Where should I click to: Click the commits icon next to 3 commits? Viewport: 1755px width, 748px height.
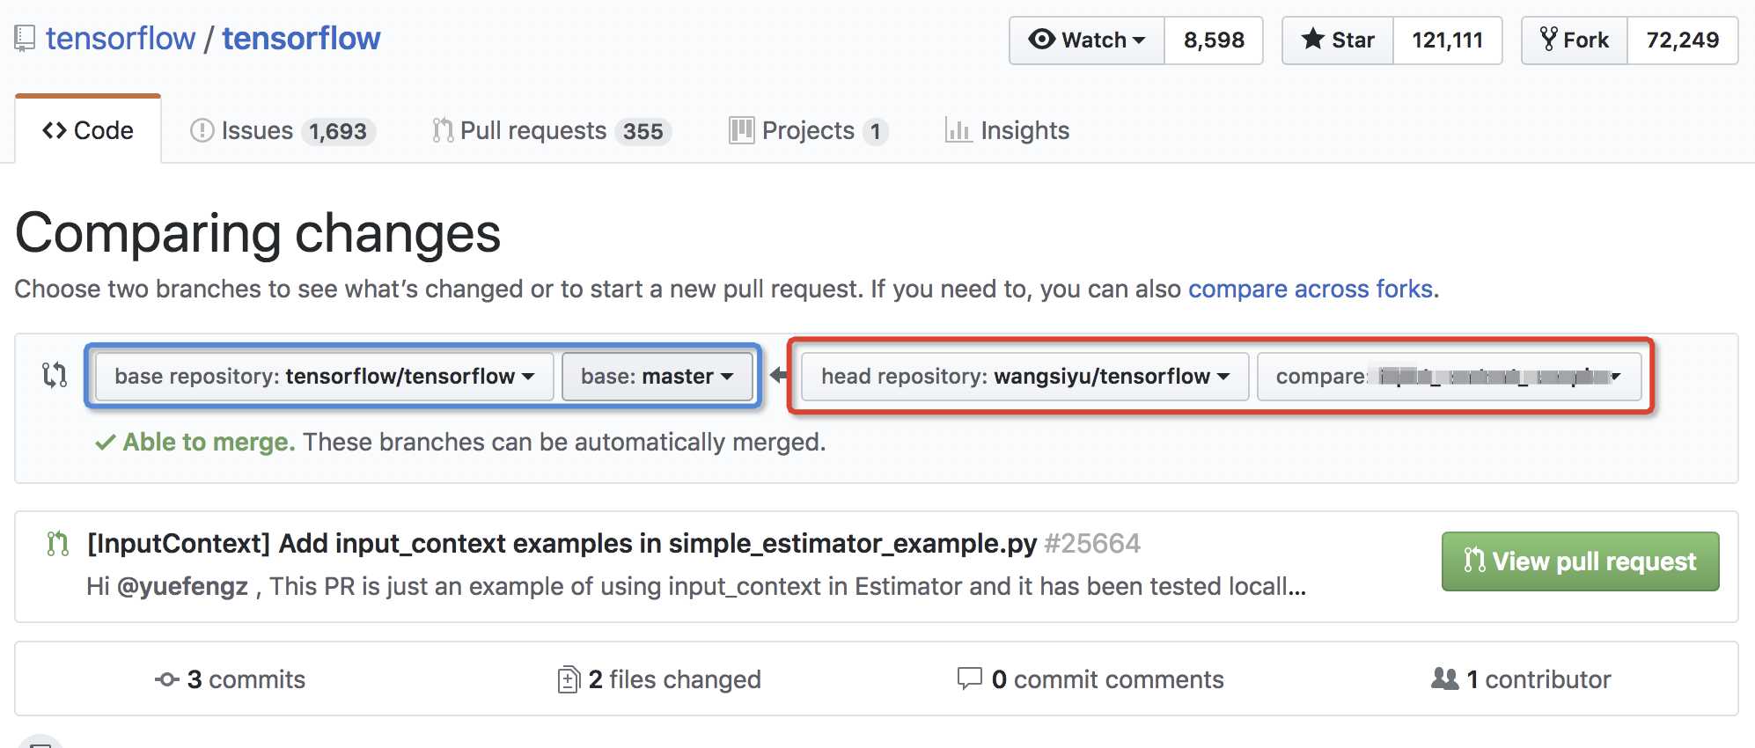coord(166,679)
